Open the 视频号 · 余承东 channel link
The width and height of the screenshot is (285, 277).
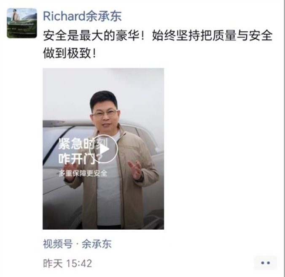(x=77, y=244)
